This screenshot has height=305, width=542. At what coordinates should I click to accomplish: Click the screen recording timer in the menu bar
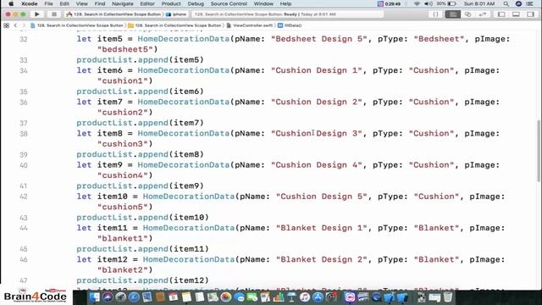pos(390,3)
